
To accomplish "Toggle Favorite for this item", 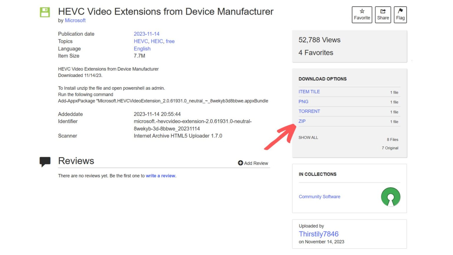I will click(x=362, y=14).
